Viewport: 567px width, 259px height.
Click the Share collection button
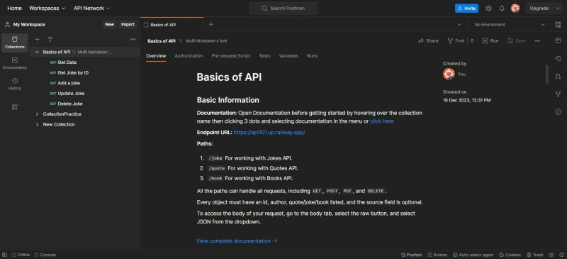pos(428,41)
